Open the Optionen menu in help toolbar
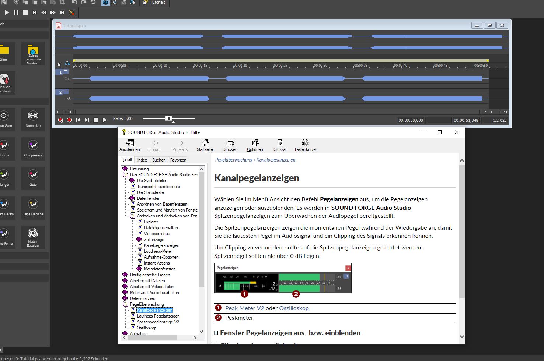This screenshot has width=544, height=361. tap(255, 145)
